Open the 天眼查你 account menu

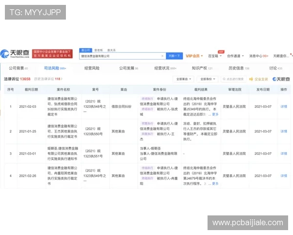pos(281,56)
